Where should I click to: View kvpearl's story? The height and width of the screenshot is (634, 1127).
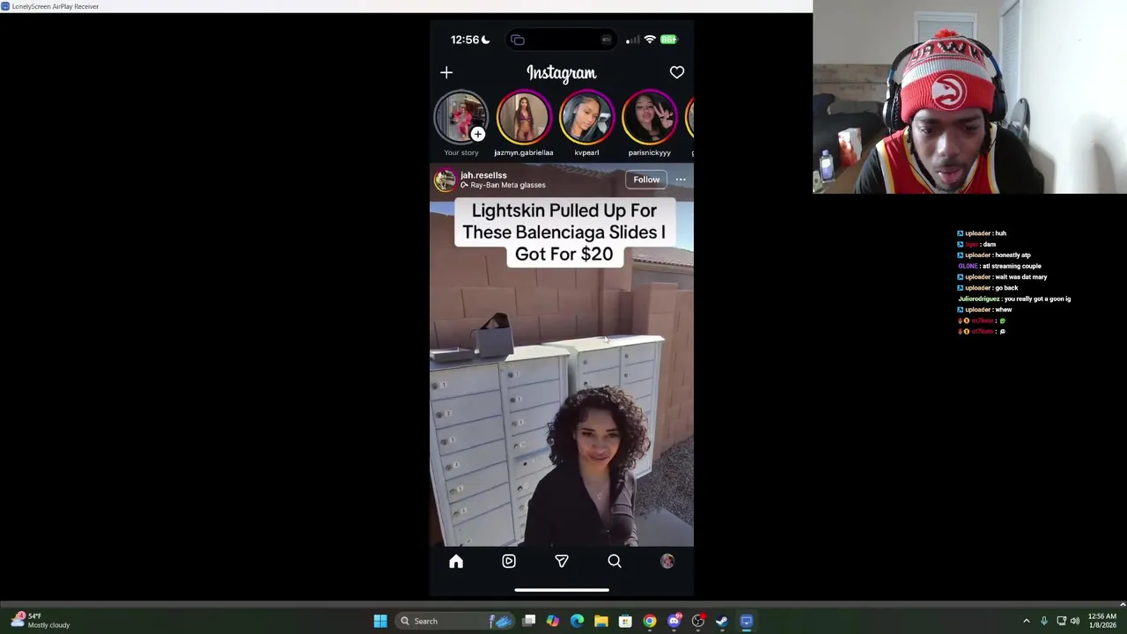[x=586, y=117]
